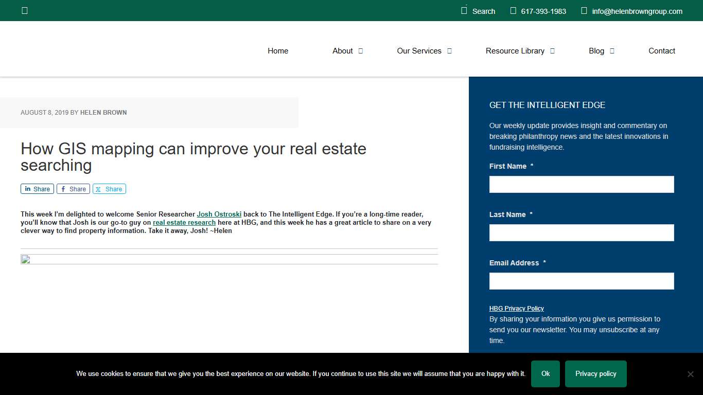Open the Contact page

(x=661, y=51)
